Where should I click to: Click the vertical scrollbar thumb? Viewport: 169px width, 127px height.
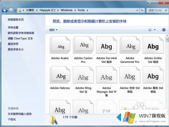pyautogui.click(x=167, y=40)
